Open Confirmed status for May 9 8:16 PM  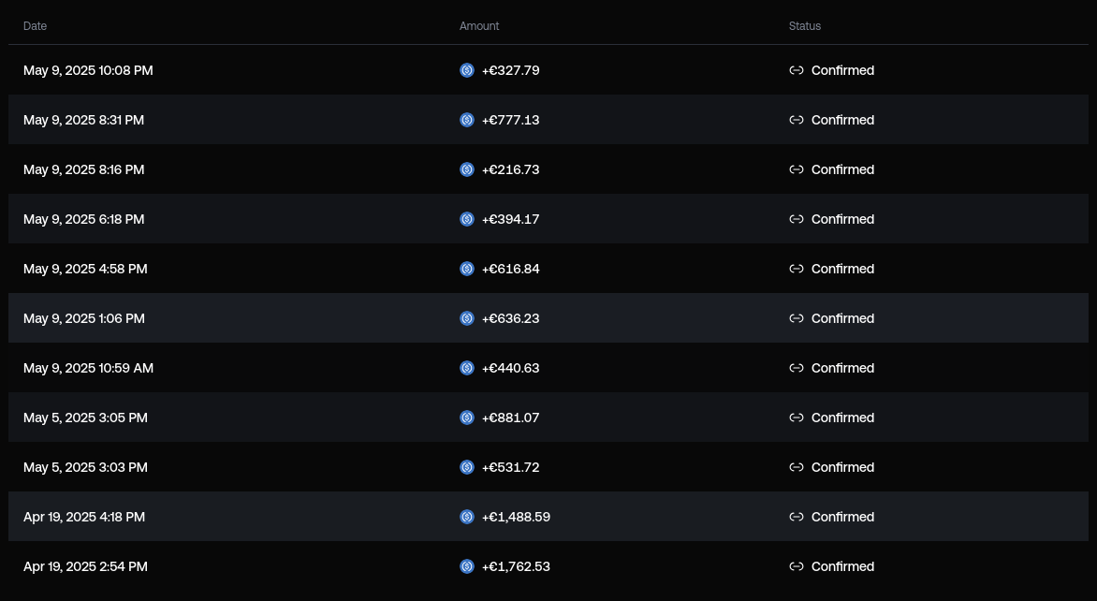(x=842, y=169)
